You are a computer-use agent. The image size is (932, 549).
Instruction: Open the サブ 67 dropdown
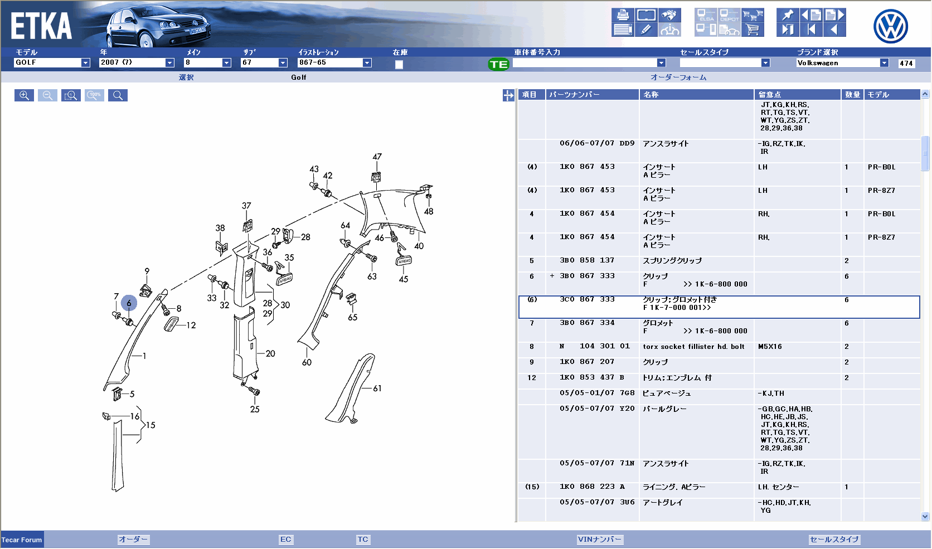coord(283,63)
